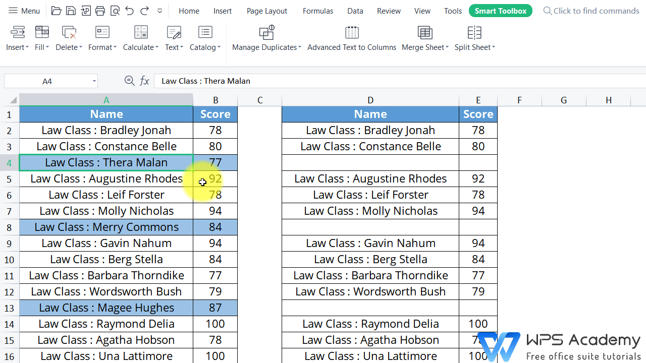Select column H header
Viewport: 646px width, 363px height.
(609, 100)
